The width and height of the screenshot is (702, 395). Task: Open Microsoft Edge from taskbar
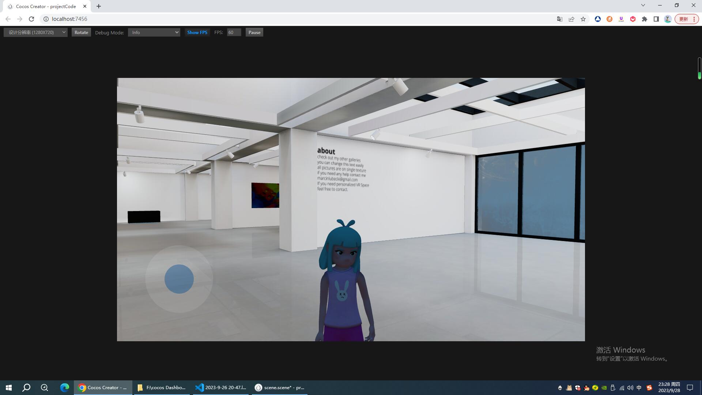[64, 387]
